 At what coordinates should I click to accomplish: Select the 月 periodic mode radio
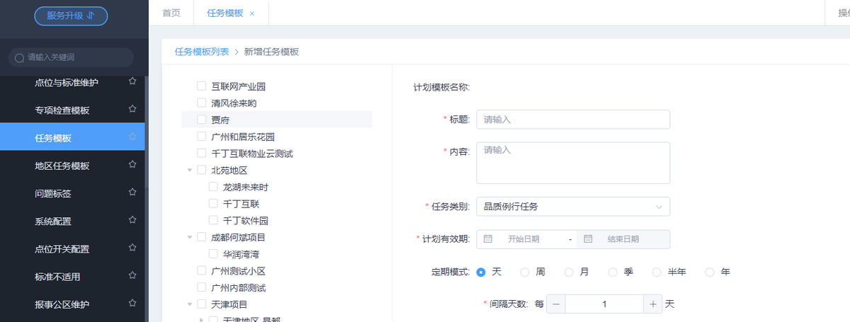coord(569,272)
